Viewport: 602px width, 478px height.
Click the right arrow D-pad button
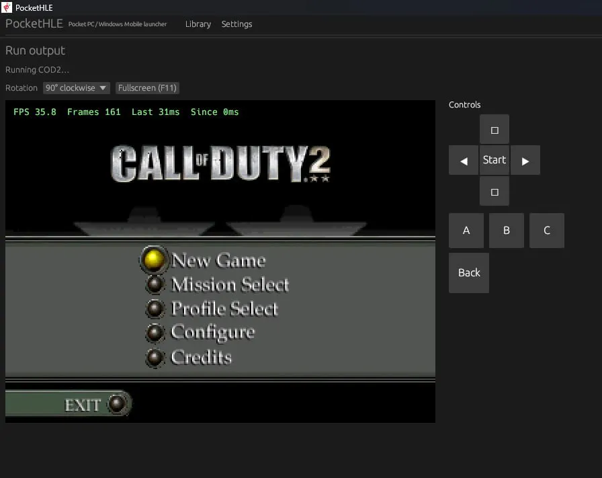coord(525,160)
